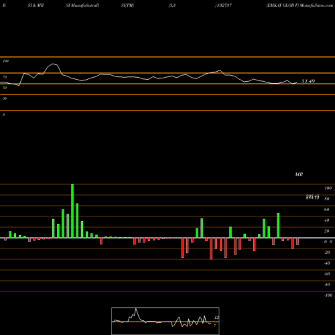The height and width of the screenshot is (335, 335).
Task: Click the MR axis label -60
Action: coord(327,274)
